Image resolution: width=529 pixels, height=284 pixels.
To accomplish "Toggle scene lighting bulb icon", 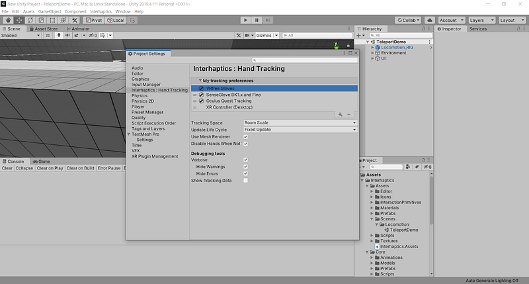I will 59,35.
